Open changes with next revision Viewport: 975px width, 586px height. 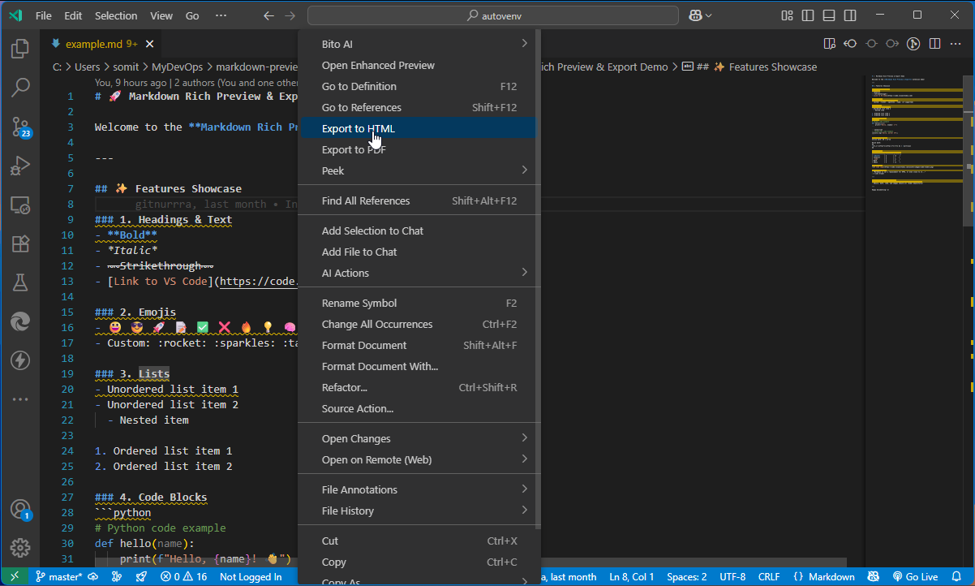tap(892, 44)
